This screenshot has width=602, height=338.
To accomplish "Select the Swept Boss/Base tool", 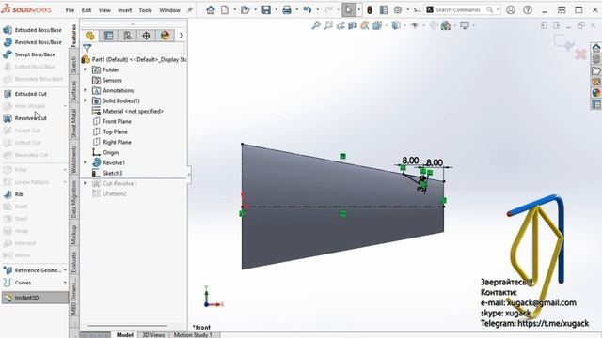I will 29,54.
